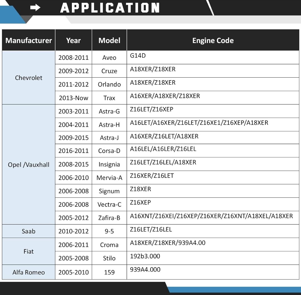Viewport: 301px width, 295px height.
Task: Click the G14D engine code
Action: point(138,56)
